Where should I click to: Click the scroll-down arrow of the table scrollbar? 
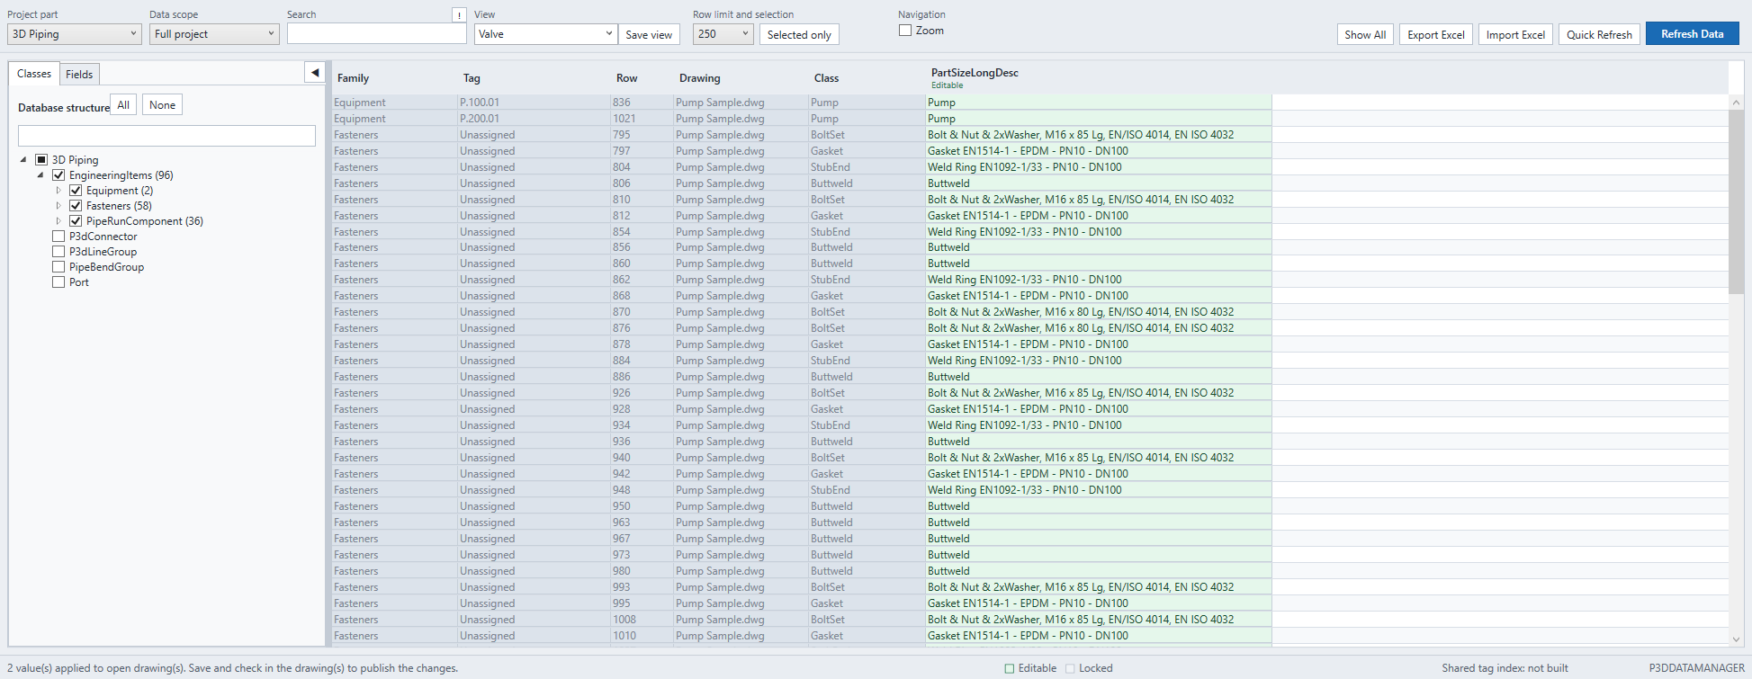coord(1736,639)
